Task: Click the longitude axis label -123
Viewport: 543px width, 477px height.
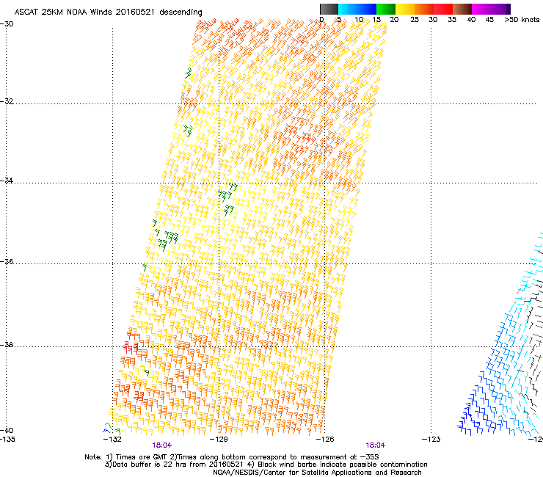Action: pos(431,440)
